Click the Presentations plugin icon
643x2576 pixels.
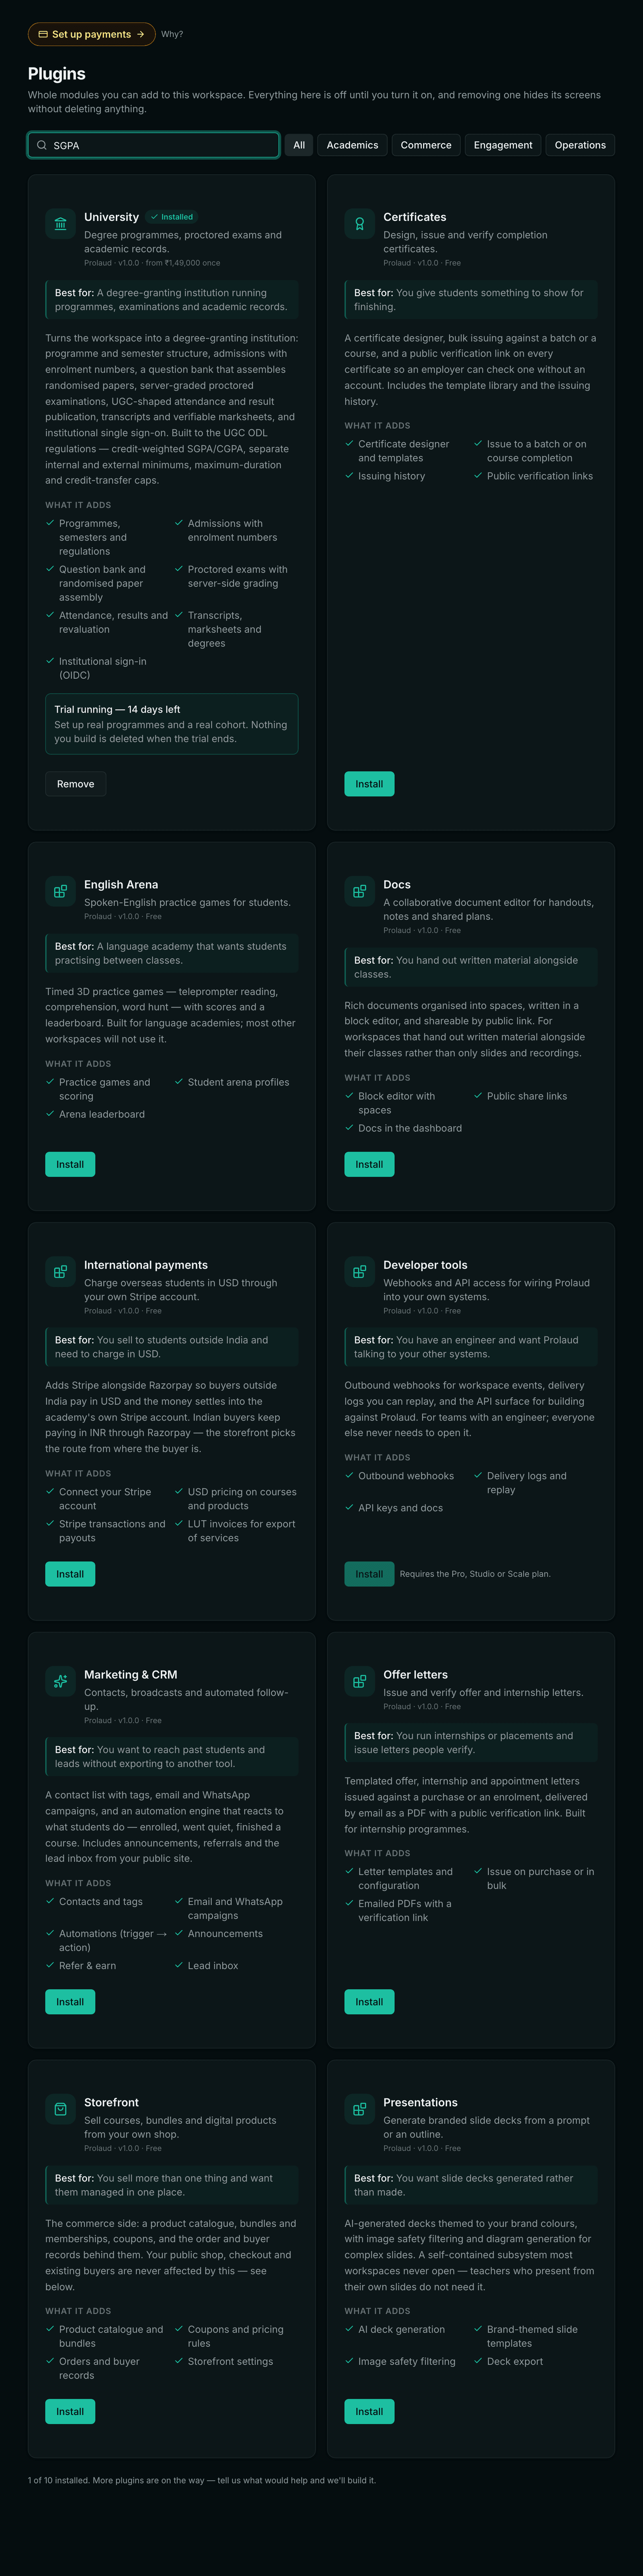tap(359, 2109)
